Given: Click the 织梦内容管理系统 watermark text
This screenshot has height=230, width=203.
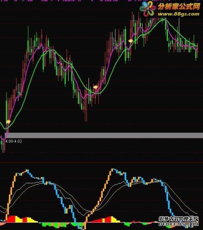Looking at the screenshot, I should pyautogui.click(x=179, y=219).
